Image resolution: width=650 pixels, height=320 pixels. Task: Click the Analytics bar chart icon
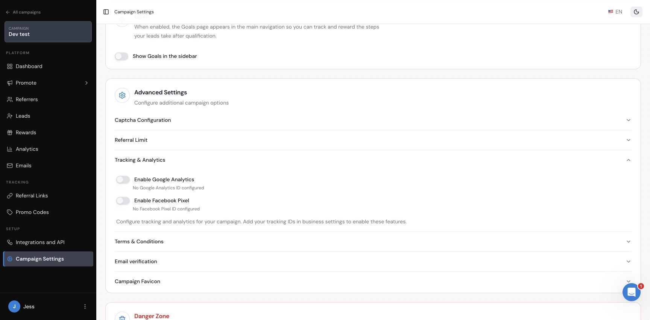(x=10, y=149)
